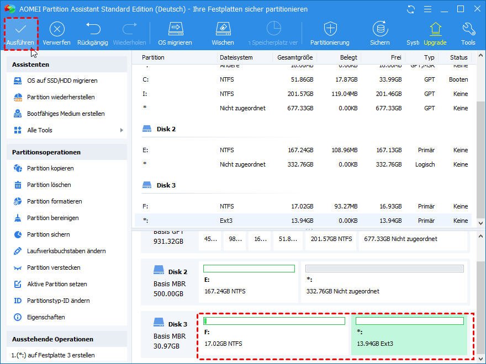Viewport: 486px width, 364px height.
Task: Select 332.76GB Nicht zugeordnet row
Action: pyautogui.click(x=303, y=165)
